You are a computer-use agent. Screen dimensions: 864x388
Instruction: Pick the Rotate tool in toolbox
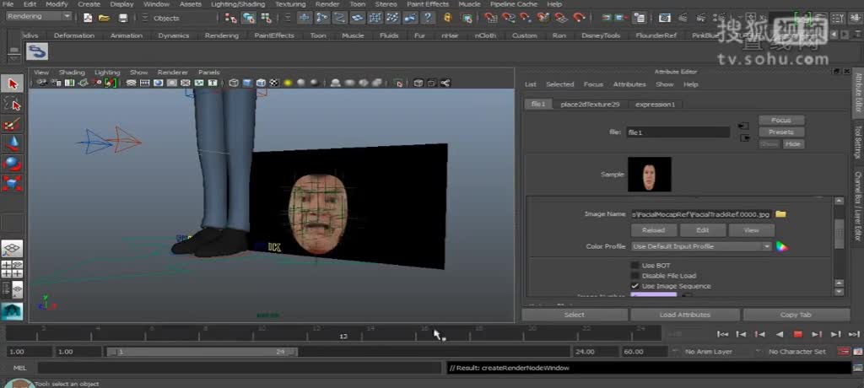click(12, 163)
